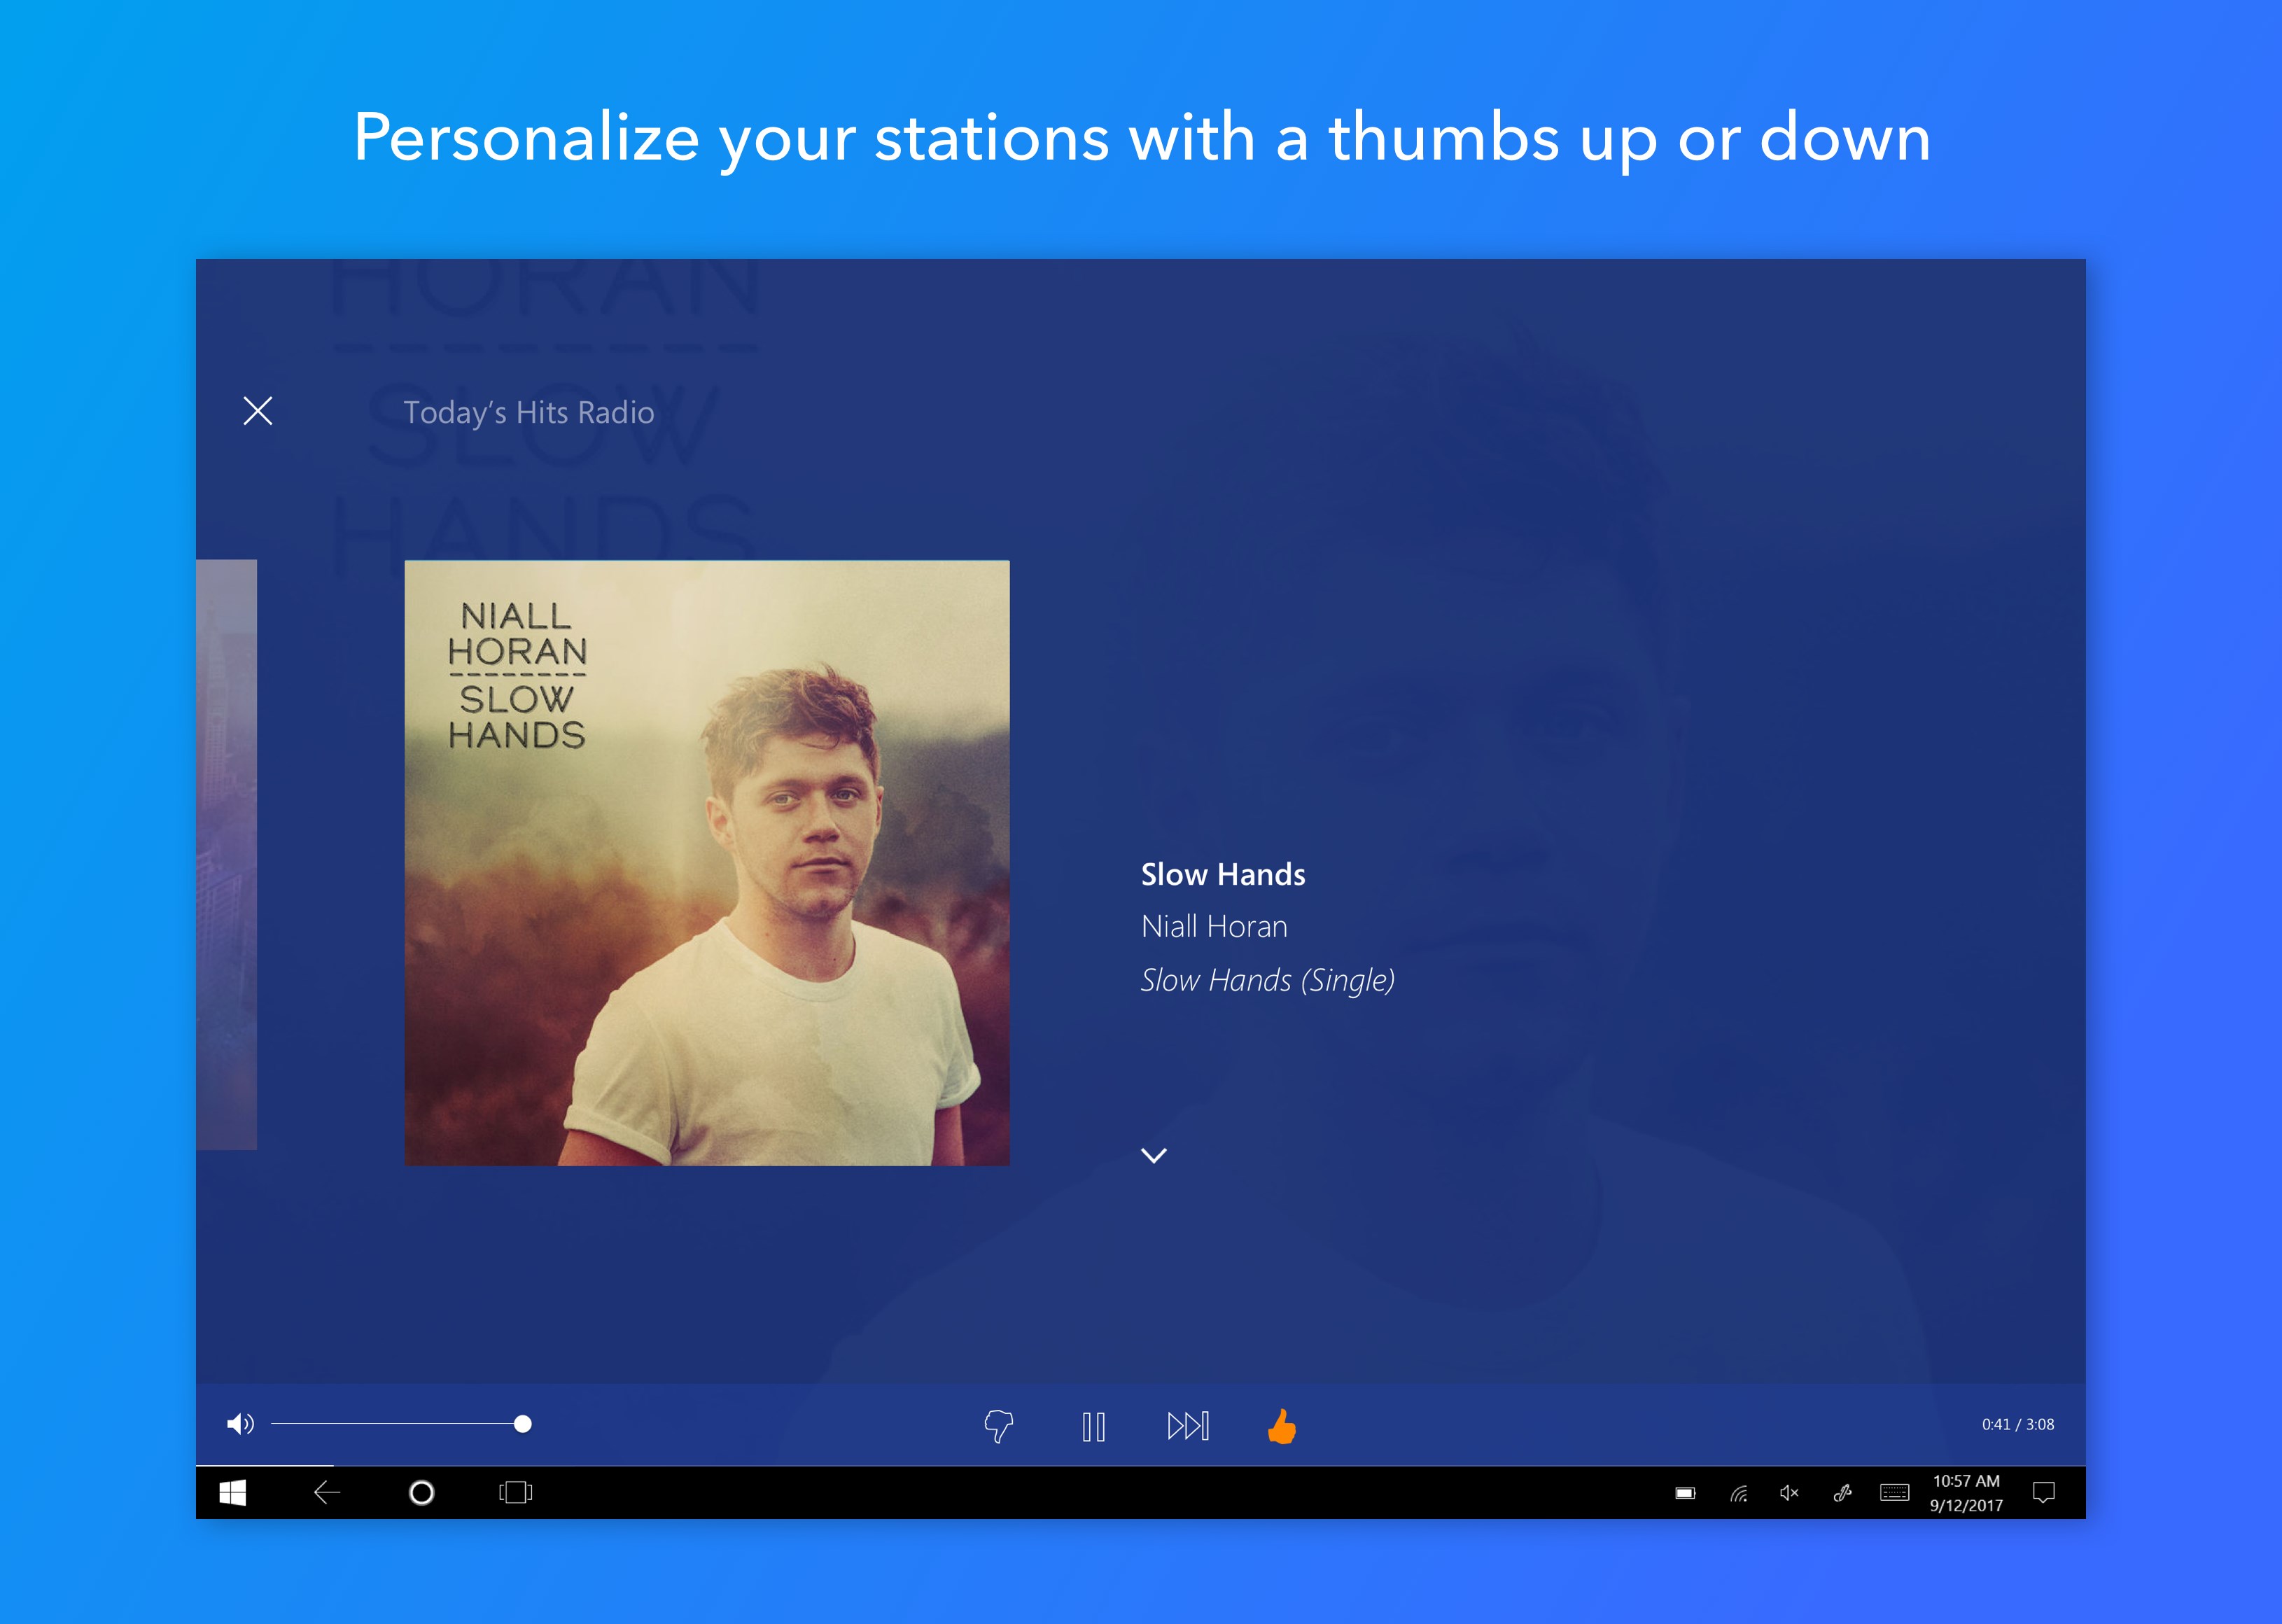The image size is (2282, 1624).
Task: Toggle the muted system volume tray icon
Action: click(1789, 1493)
